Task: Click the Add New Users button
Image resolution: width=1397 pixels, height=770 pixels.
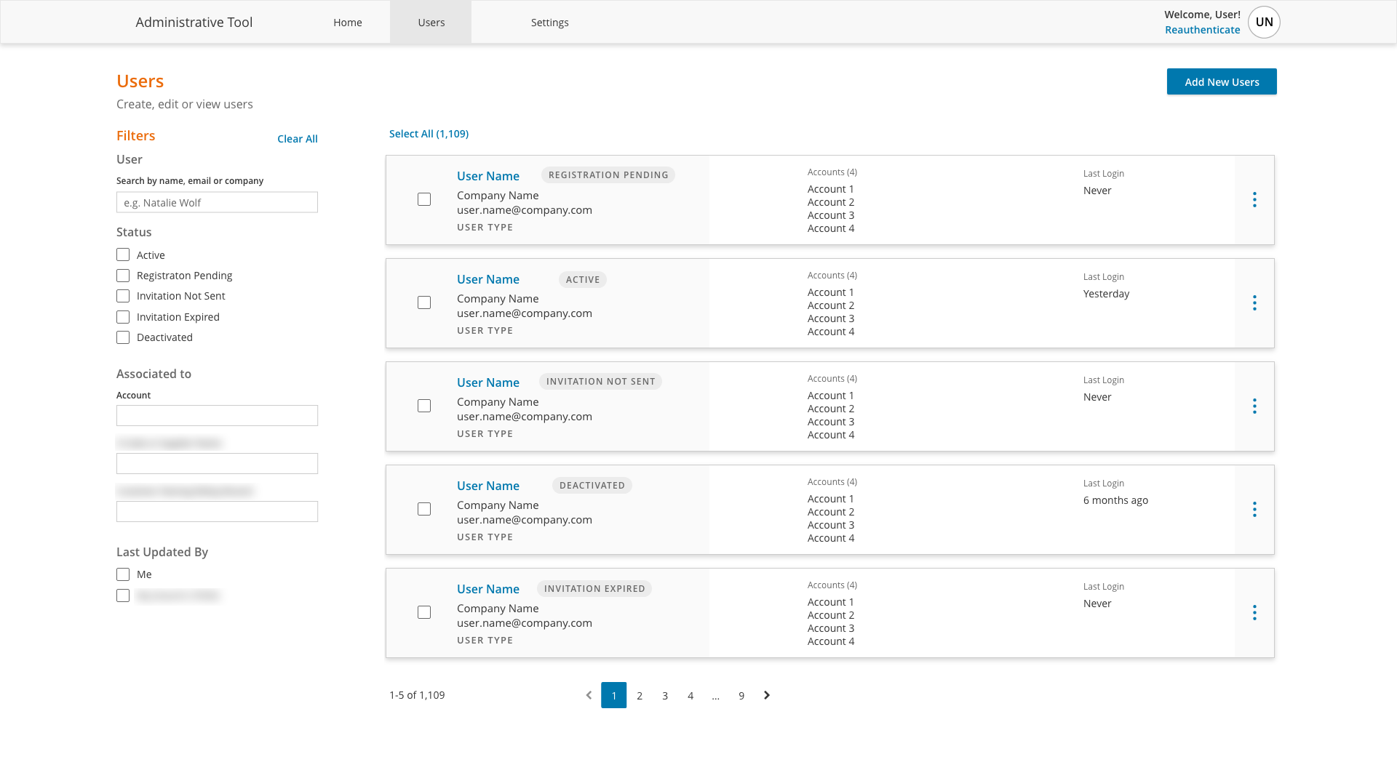Action: point(1222,81)
